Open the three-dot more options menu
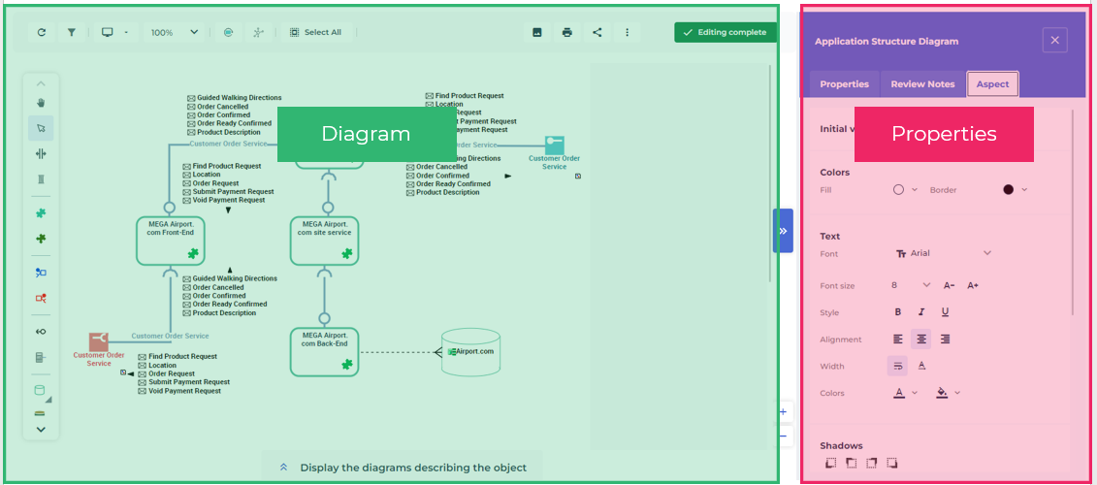The width and height of the screenshot is (1097, 485). click(x=628, y=32)
